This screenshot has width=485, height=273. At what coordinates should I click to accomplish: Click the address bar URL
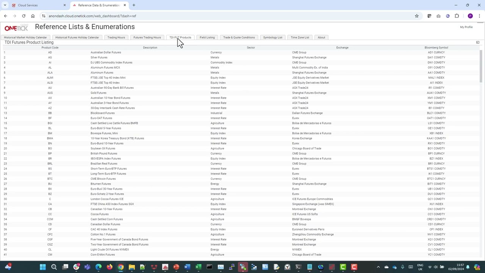tap(92, 16)
